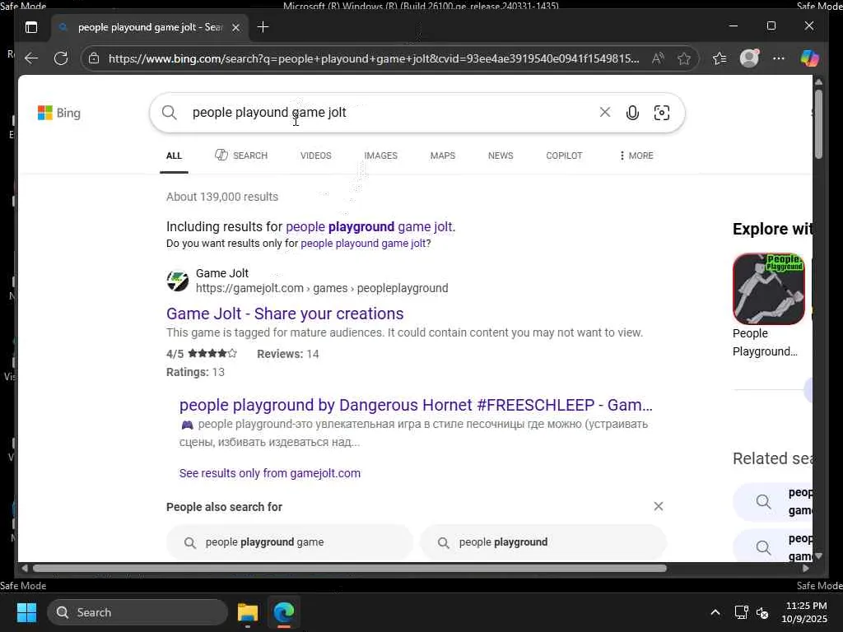Switch to the NEWS tab

(x=501, y=156)
